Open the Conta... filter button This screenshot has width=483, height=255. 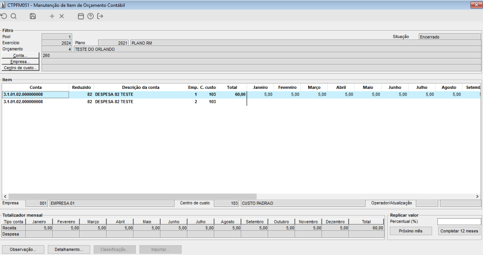click(21, 56)
